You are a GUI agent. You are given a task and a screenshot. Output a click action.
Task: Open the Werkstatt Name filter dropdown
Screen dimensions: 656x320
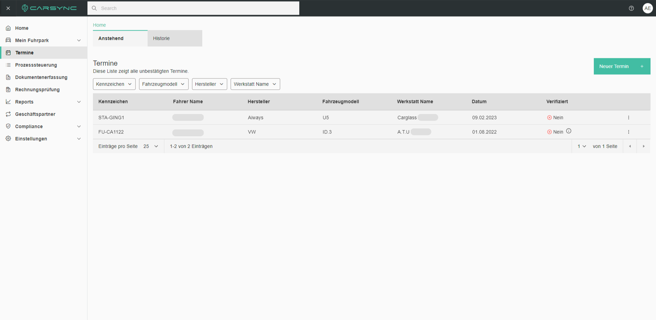point(255,84)
